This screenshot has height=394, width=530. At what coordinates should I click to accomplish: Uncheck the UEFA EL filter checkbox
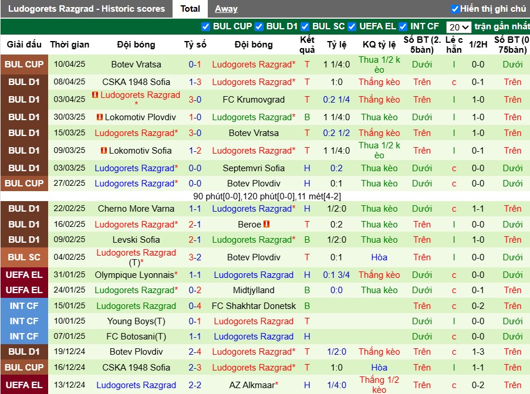pyautogui.click(x=352, y=26)
